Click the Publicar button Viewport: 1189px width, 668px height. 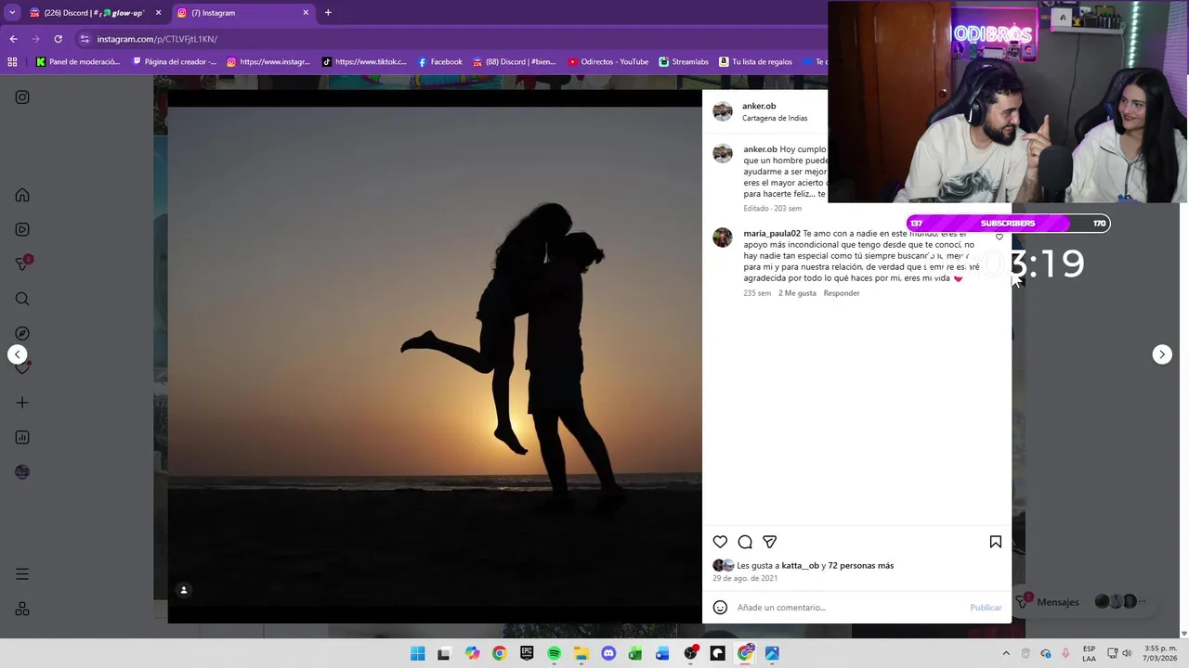click(x=986, y=608)
